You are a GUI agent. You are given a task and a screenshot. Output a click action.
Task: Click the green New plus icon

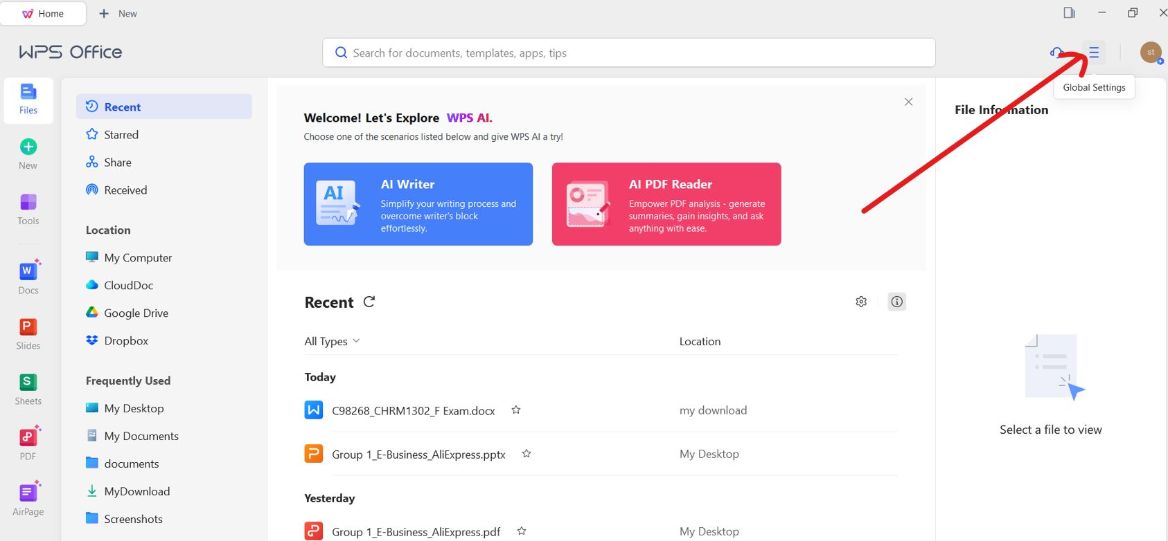(28, 147)
